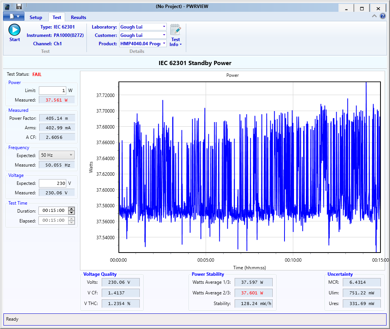Click inside the Power graph plot
Screen dimensions: 390x329
(249, 167)
